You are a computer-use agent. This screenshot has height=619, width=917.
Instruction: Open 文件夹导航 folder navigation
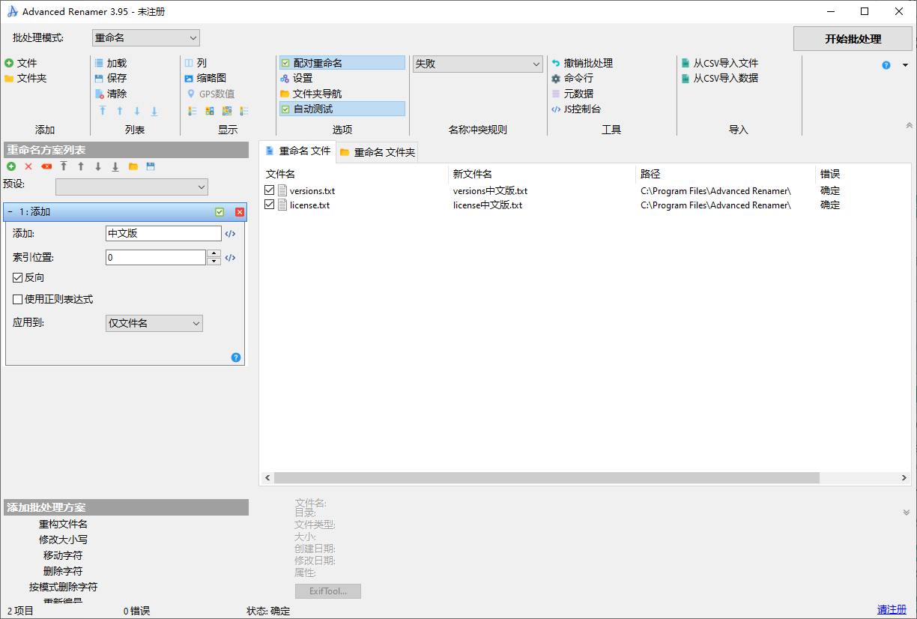pyautogui.click(x=311, y=94)
